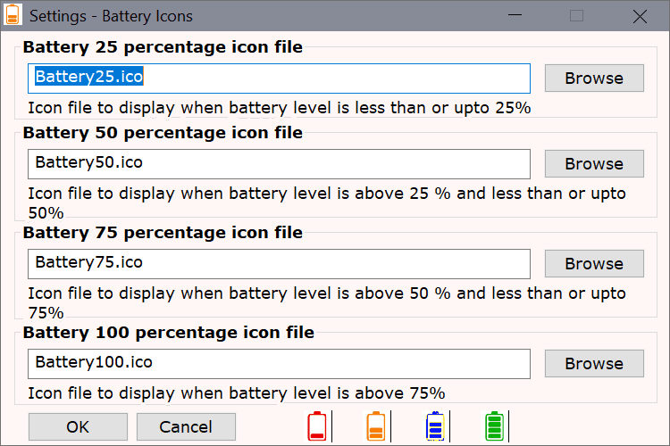Select the Battery75.ico file name field
The image size is (670, 446).
pyautogui.click(x=279, y=264)
